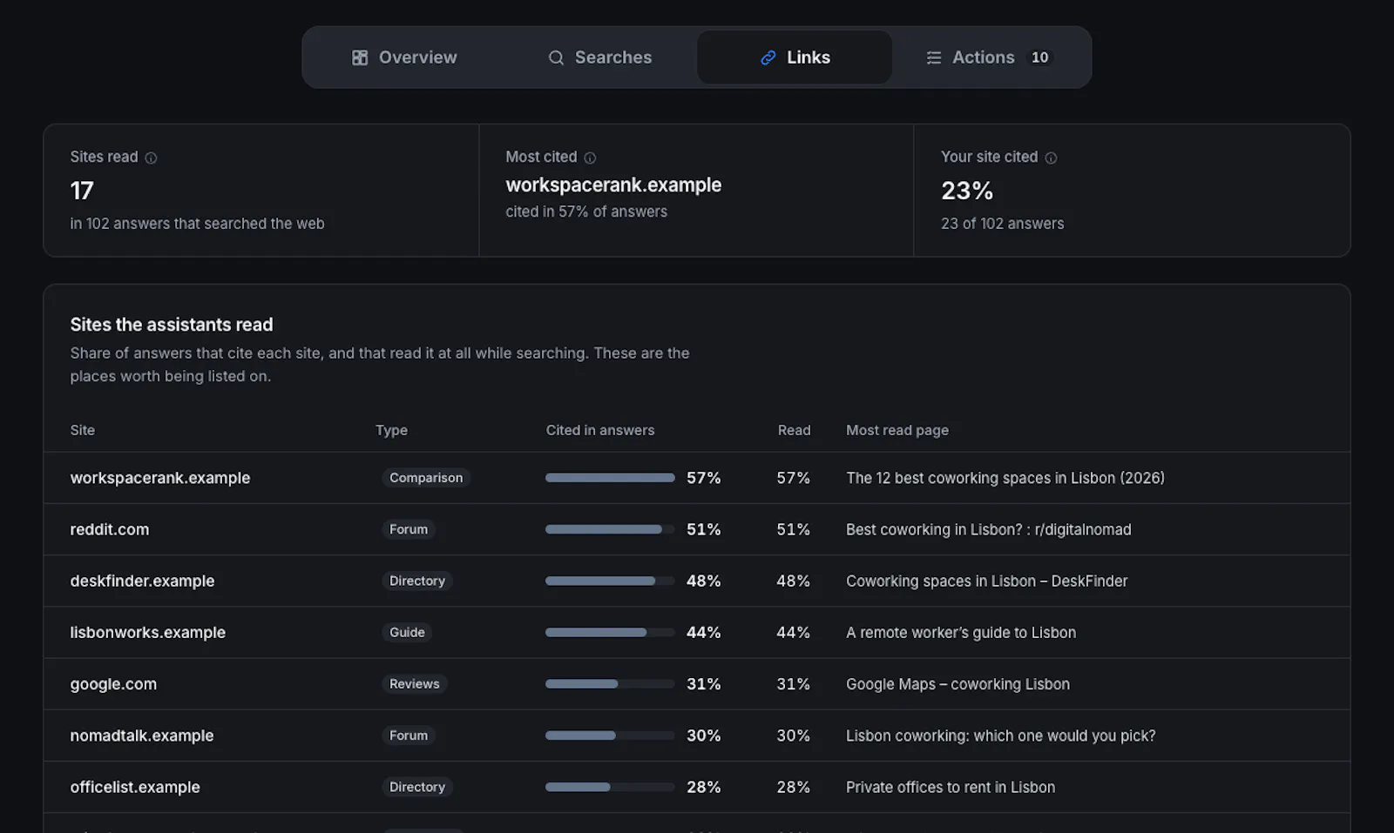
Task: Select the Links tab
Action: tap(795, 57)
